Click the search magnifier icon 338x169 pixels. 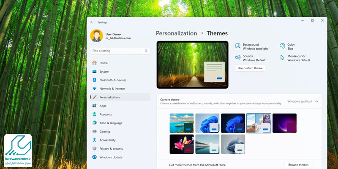pyautogui.click(x=146, y=51)
